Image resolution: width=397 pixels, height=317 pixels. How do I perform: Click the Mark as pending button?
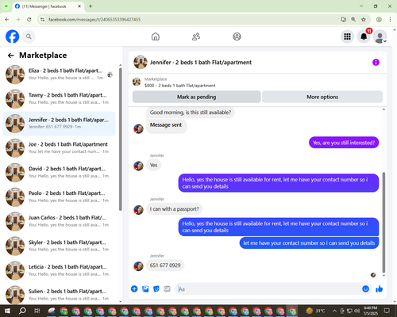tap(197, 97)
